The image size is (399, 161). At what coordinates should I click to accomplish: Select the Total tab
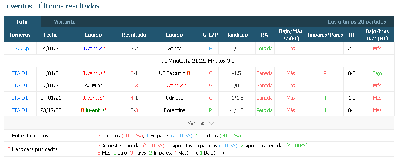tap(22, 22)
